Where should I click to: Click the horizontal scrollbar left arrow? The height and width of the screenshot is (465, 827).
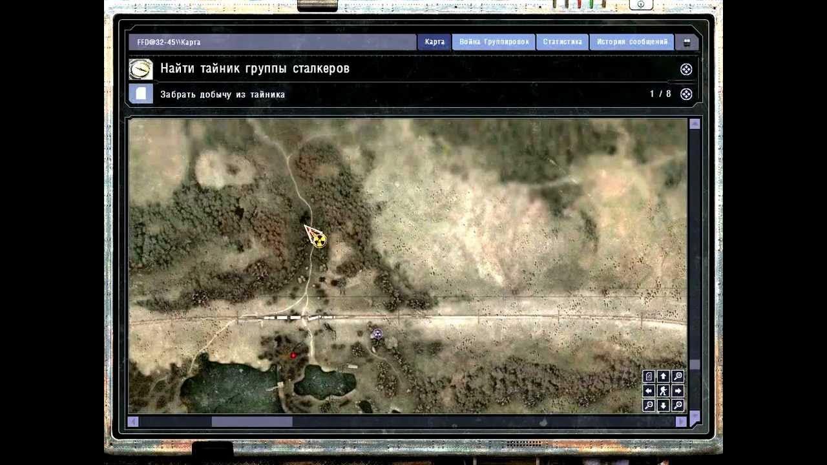click(x=133, y=422)
